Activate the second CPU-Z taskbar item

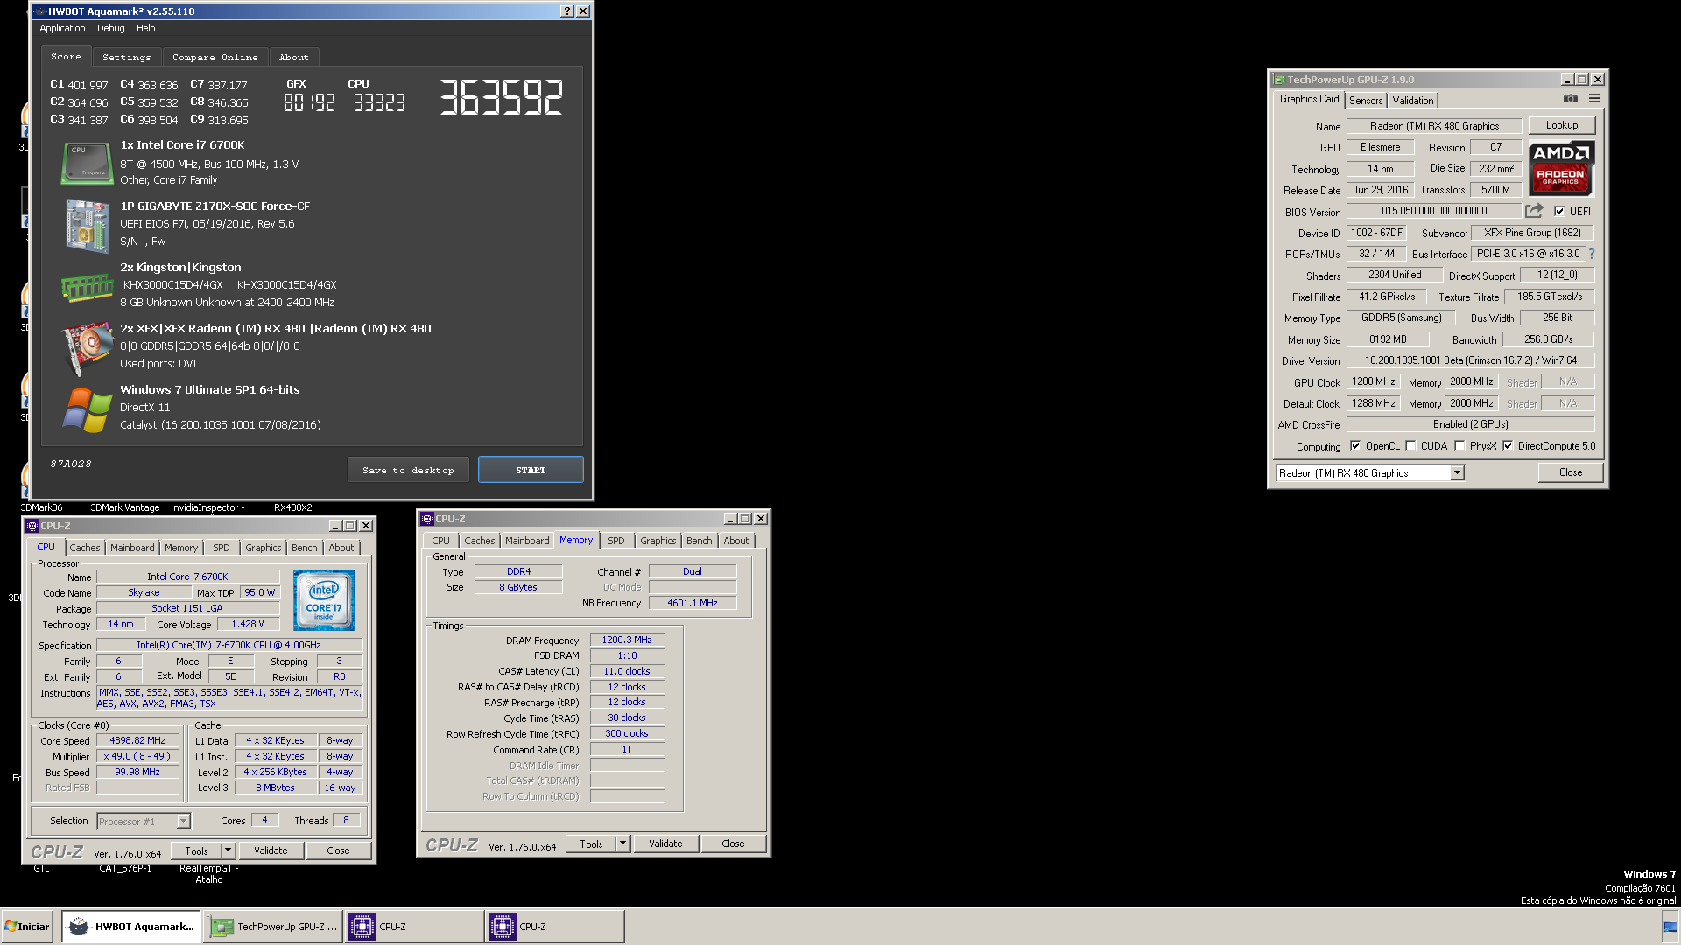(555, 926)
